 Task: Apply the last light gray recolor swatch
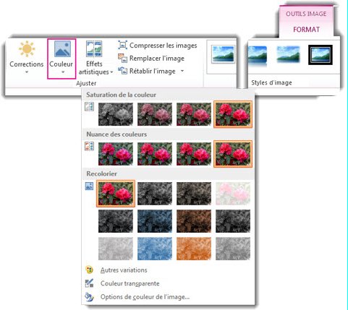(233, 249)
